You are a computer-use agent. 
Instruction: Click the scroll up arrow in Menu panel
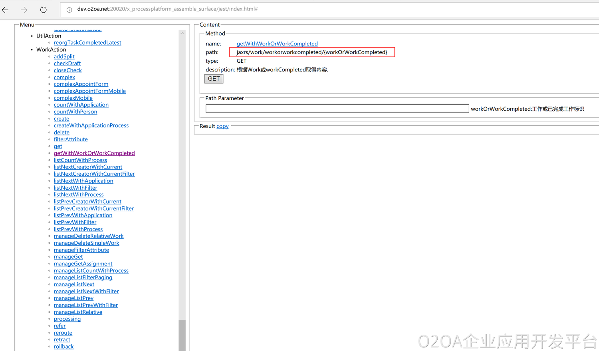click(x=182, y=34)
